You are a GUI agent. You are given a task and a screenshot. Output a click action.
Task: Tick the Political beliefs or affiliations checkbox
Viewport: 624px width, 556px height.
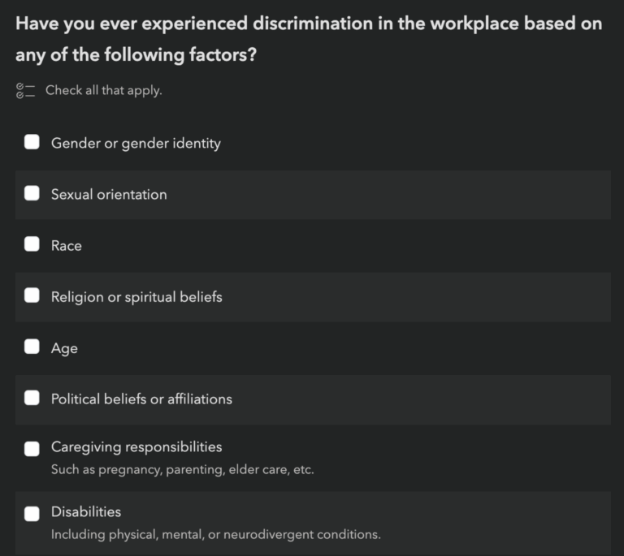[32, 399]
